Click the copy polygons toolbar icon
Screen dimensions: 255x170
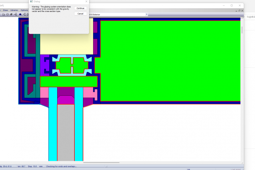coord(11,14)
